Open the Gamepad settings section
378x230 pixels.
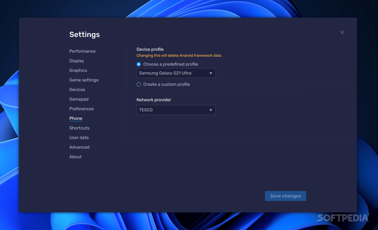pos(79,99)
